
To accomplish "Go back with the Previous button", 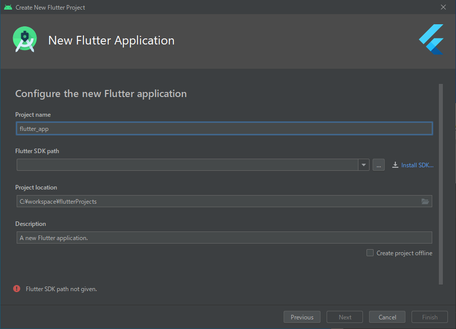I will 302,317.
